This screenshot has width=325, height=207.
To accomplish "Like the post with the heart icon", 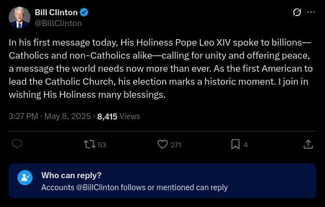I will click(162, 144).
